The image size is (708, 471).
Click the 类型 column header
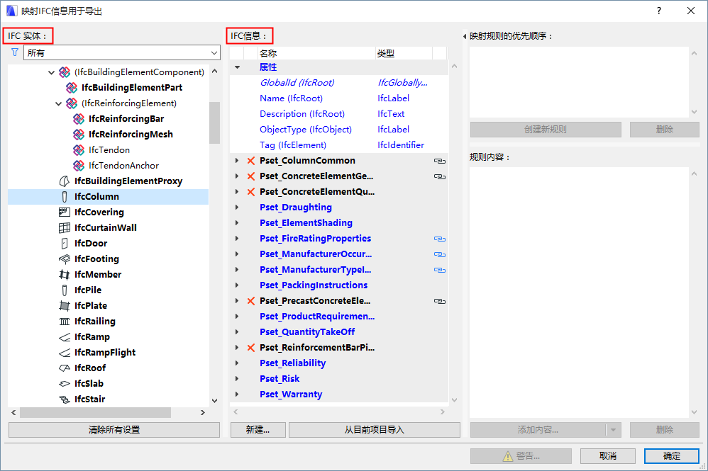(403, 53)
